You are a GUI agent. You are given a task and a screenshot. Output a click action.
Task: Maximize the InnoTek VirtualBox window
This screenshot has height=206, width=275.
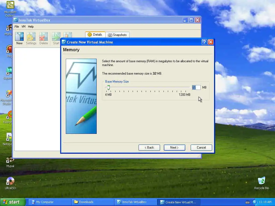191,20
